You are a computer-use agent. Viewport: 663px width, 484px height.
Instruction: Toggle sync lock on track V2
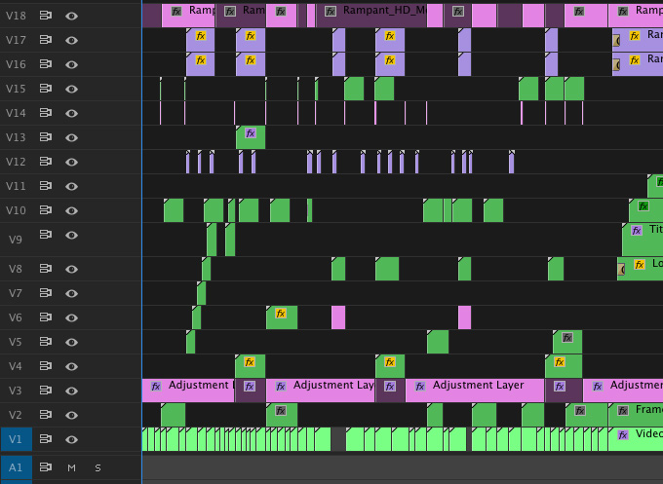[x=45, y=415]
